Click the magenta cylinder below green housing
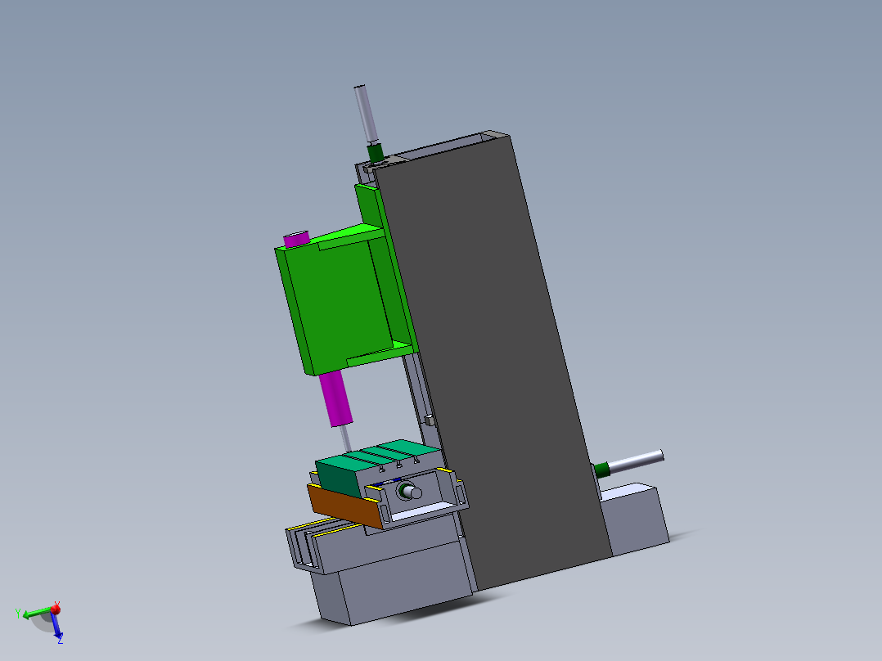This screenshot has width=882, height=661. 337,398
